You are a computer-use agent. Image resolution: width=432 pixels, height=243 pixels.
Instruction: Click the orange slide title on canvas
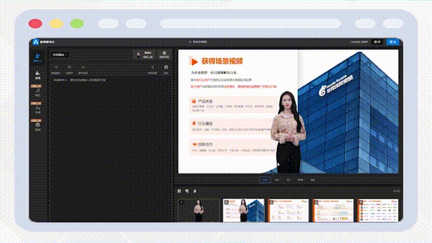pos(222,61)
